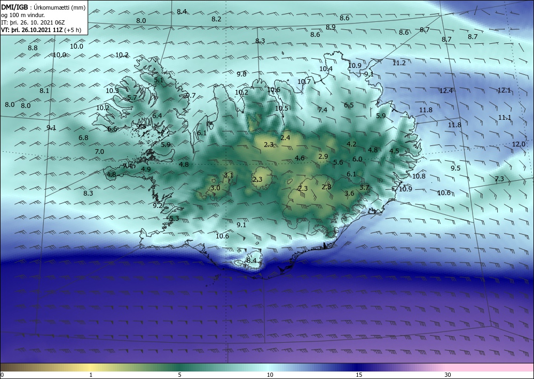Select the 9.2 value on the map
Viewport: 534px width, 379px height.
coord(158,206)
